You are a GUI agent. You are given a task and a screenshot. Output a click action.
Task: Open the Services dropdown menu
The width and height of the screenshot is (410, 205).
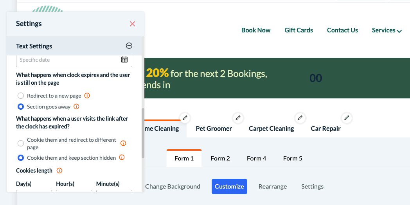387,30
